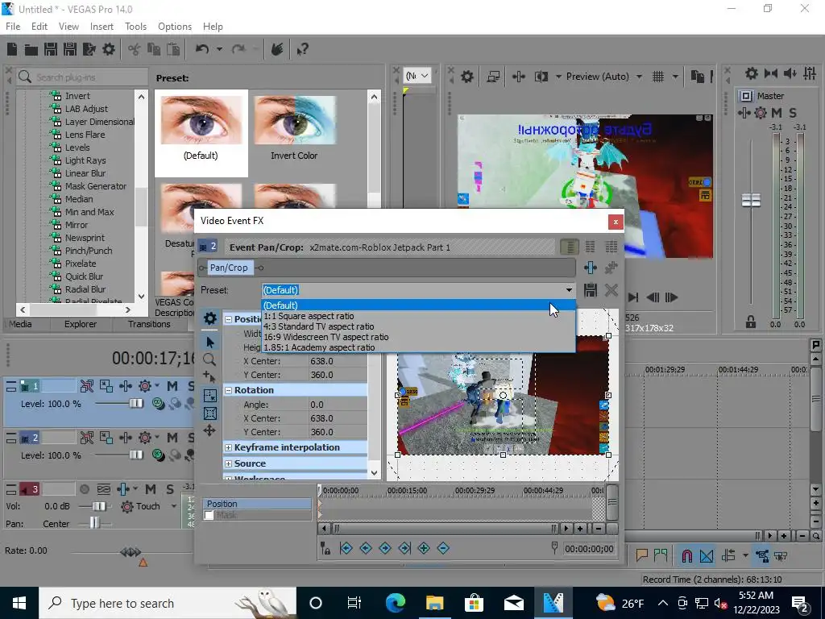
Task: Open the Tools menu
Action: (135, 27)
